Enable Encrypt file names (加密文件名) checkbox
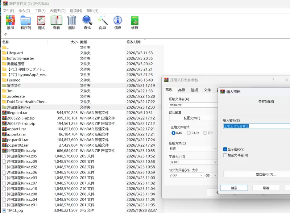This screenshot has height=213, width=290. [225, 155]
